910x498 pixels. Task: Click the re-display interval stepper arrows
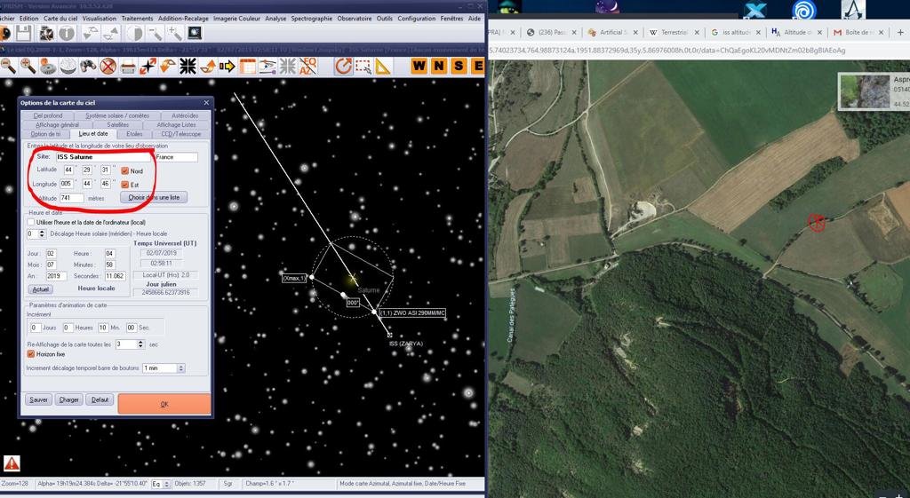coord(140,344)
